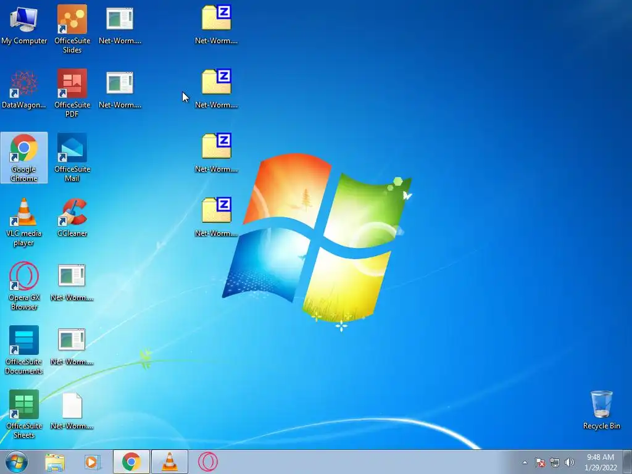Image resolution: width=632 pixels, height=474 pixels.
Task: Select the Recycle Bin icon
Action: [x=601, y=410]
